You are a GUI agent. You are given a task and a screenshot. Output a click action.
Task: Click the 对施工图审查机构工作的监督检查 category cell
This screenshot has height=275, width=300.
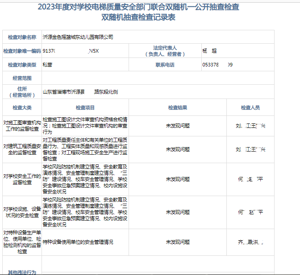pos(22,126)
